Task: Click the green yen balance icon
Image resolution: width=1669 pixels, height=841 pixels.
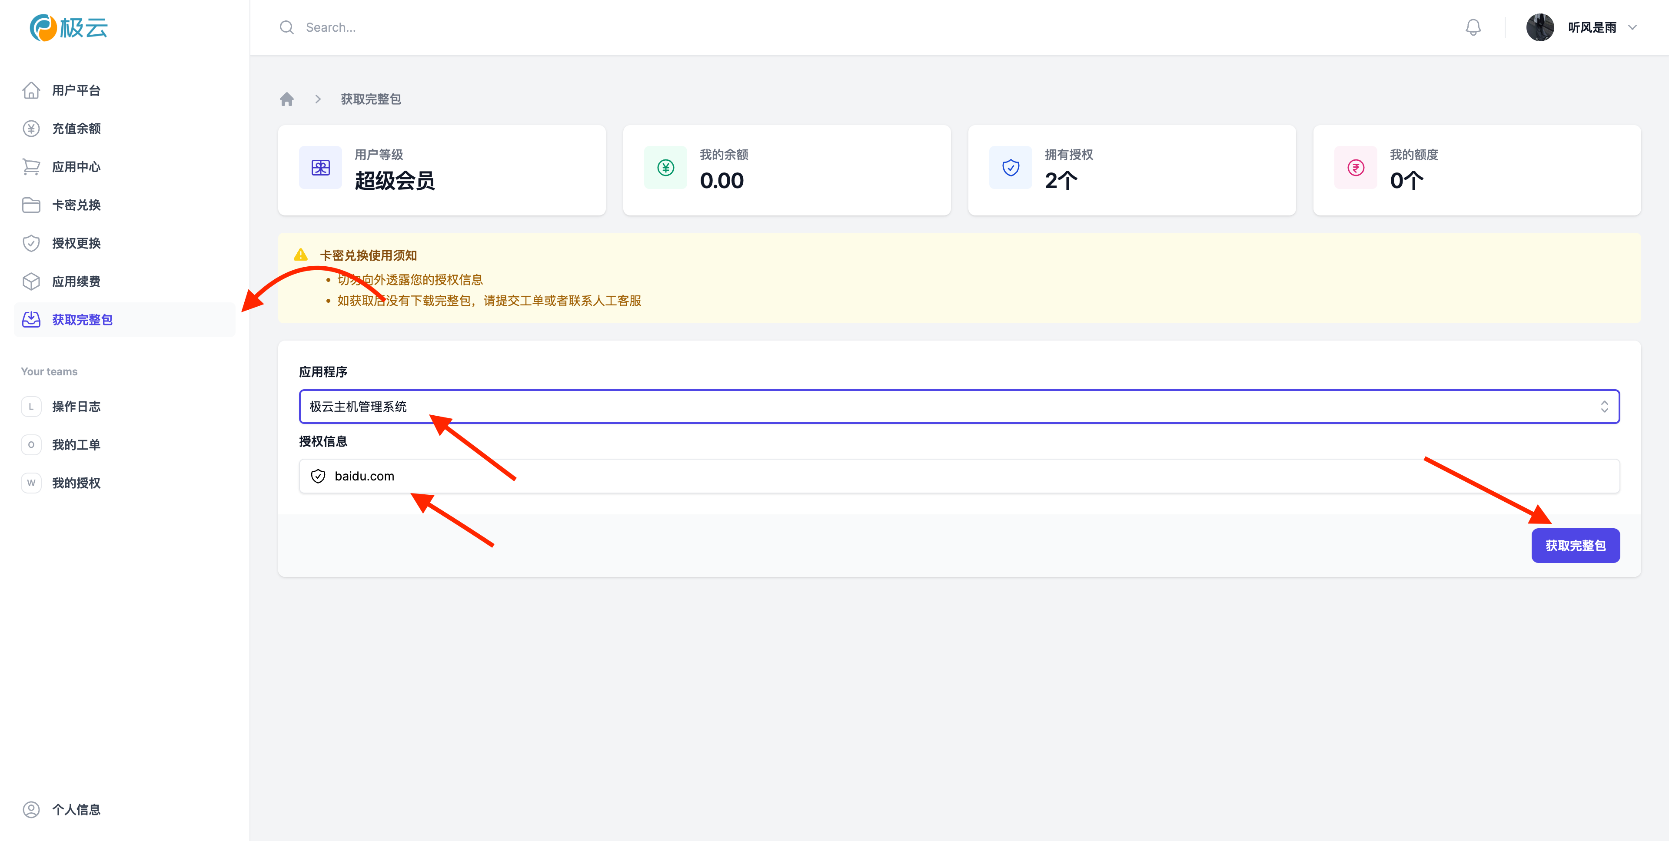Action: (x=665, y=168)
